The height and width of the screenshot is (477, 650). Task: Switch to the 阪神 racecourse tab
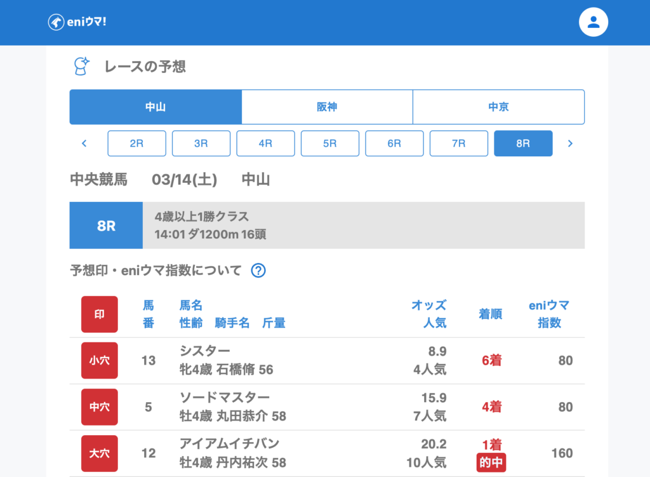pos(327,107)
